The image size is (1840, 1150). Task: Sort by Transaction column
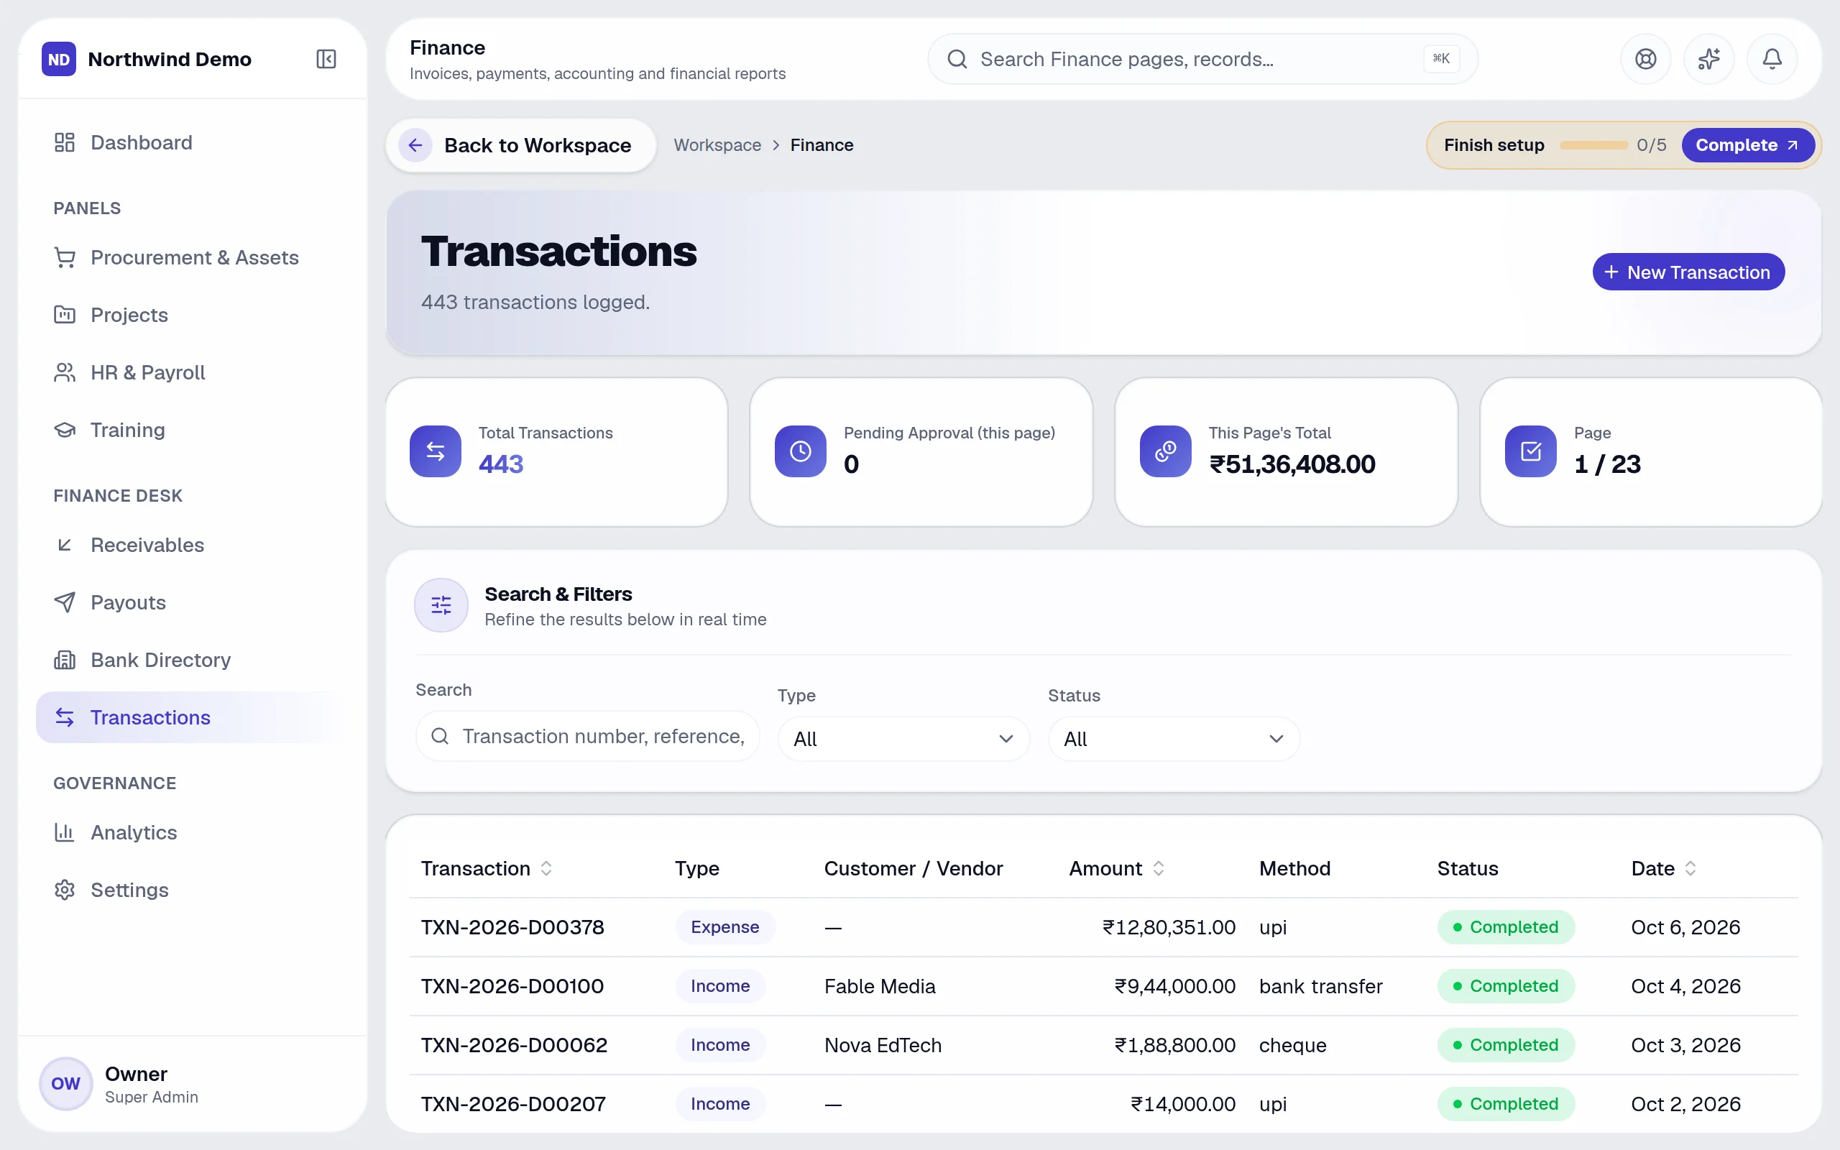[x=487, y=868]
